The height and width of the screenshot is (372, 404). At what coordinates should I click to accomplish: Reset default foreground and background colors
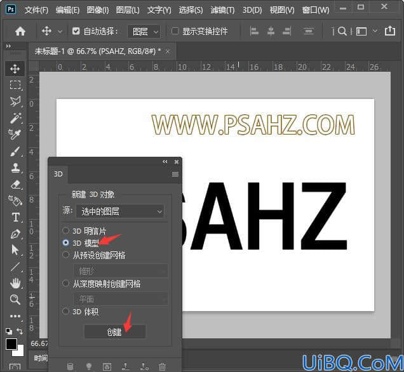(9, 331)
